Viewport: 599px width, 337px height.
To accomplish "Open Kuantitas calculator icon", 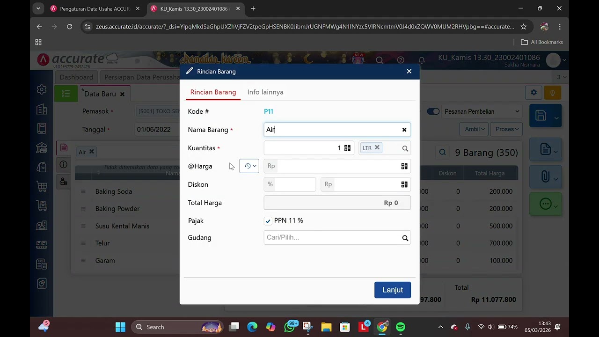I will (x=347, y=148).
